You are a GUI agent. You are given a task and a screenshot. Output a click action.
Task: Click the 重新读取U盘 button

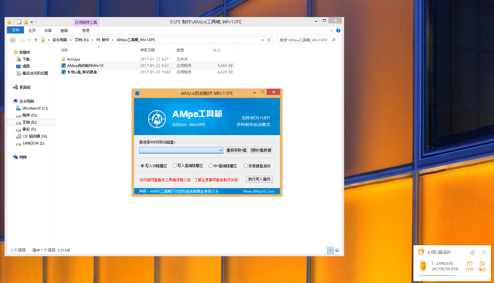pos(237,150)
